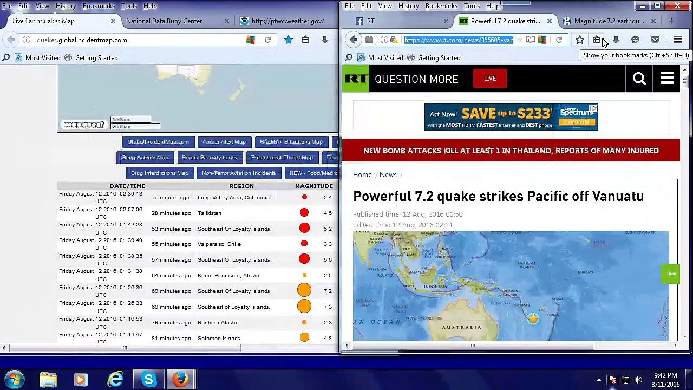Bookmark this RT page with star icon
Screen dimensions: 693x390
coord(580,40)
